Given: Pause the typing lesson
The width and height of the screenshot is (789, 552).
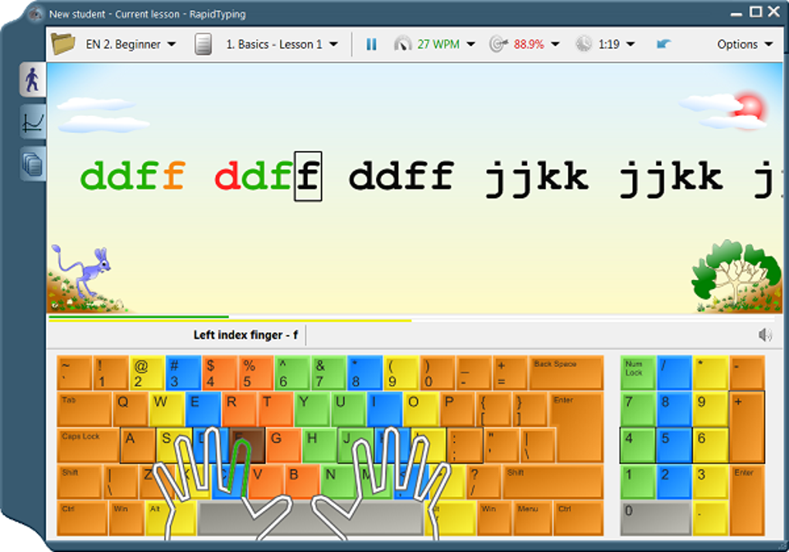Looking at the screenshot, I should coord(371,44).
